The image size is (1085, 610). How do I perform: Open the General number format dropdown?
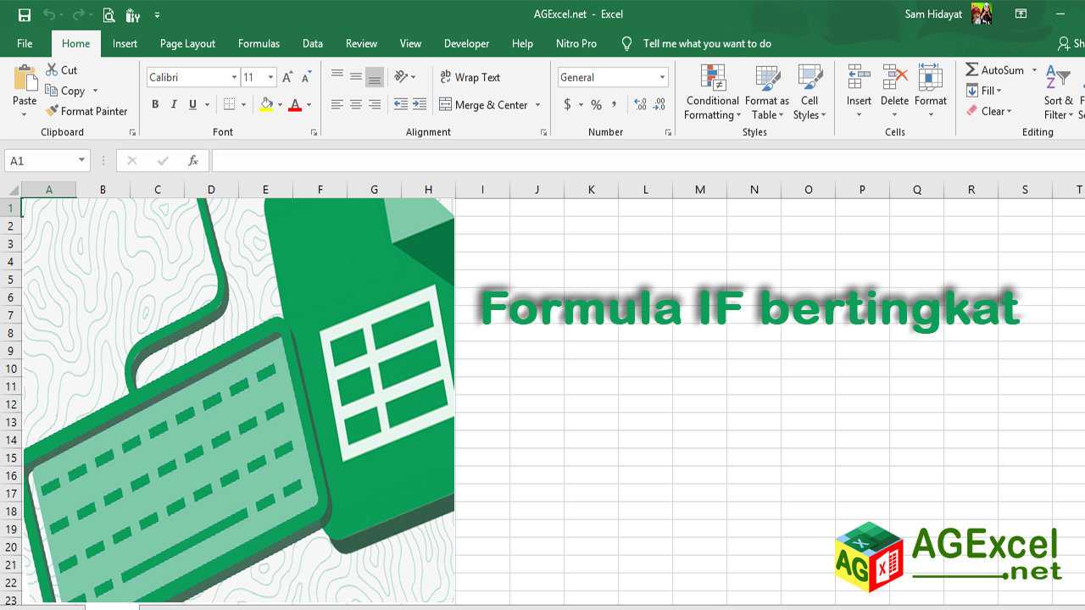(x=663, y=77)
